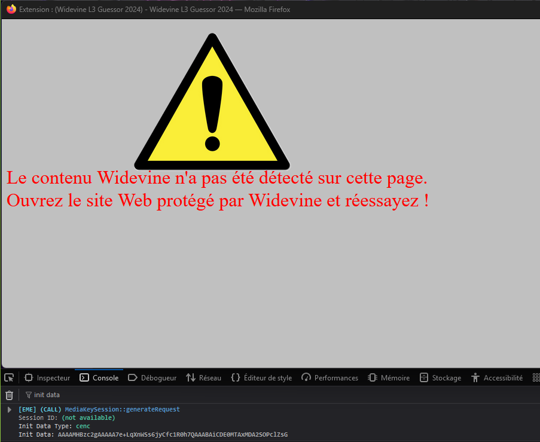Open the Débogueur tab
The image size is (540, 442).
coord(152,378)
